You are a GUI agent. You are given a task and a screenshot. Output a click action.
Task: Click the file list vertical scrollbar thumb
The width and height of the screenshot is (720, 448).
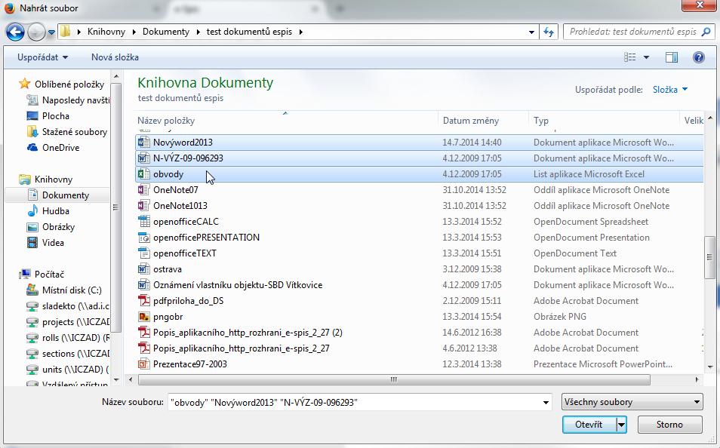coord(709,257)
